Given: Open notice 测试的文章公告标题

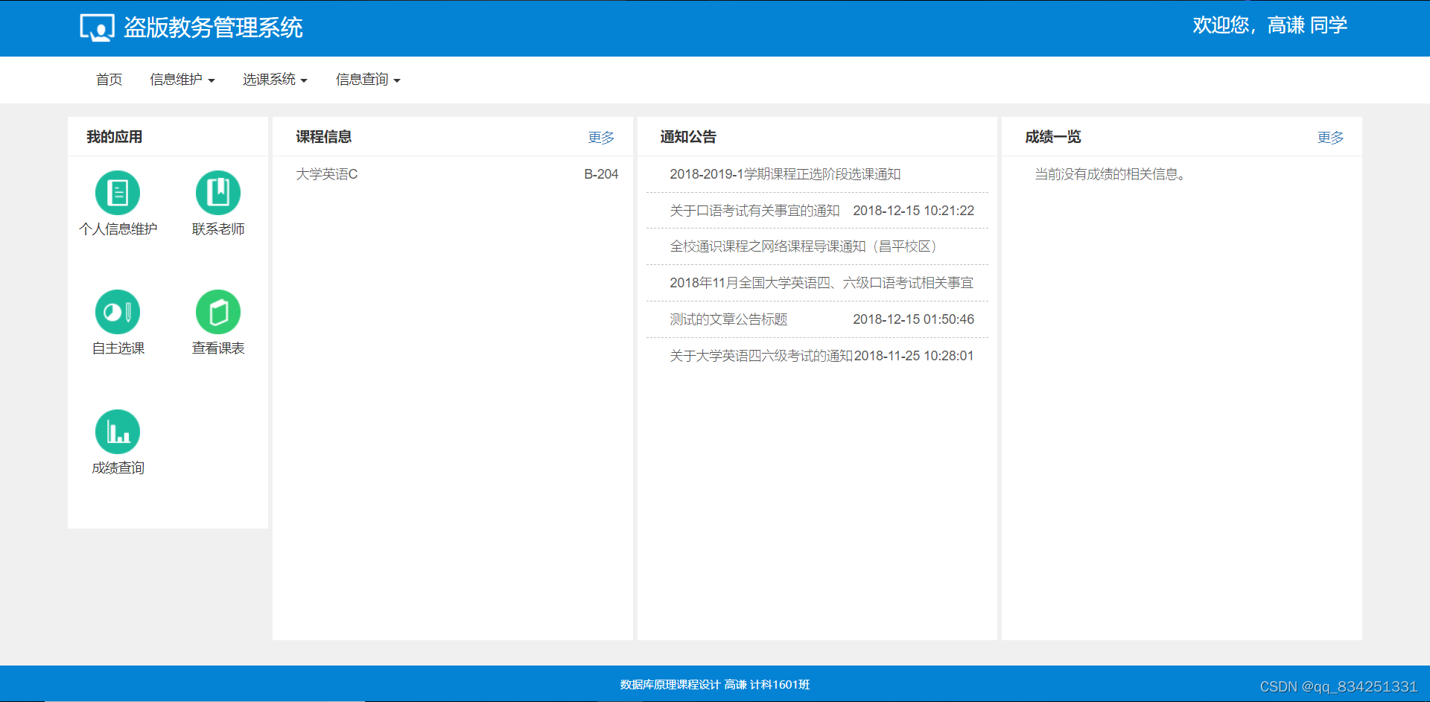Looking at the screenshot, I should (x=728, y=319).
